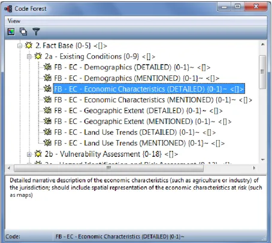The height and width of the screenshot is (243, 272).
Task: Close the Code Forest window
Action: tap(256, 7)
